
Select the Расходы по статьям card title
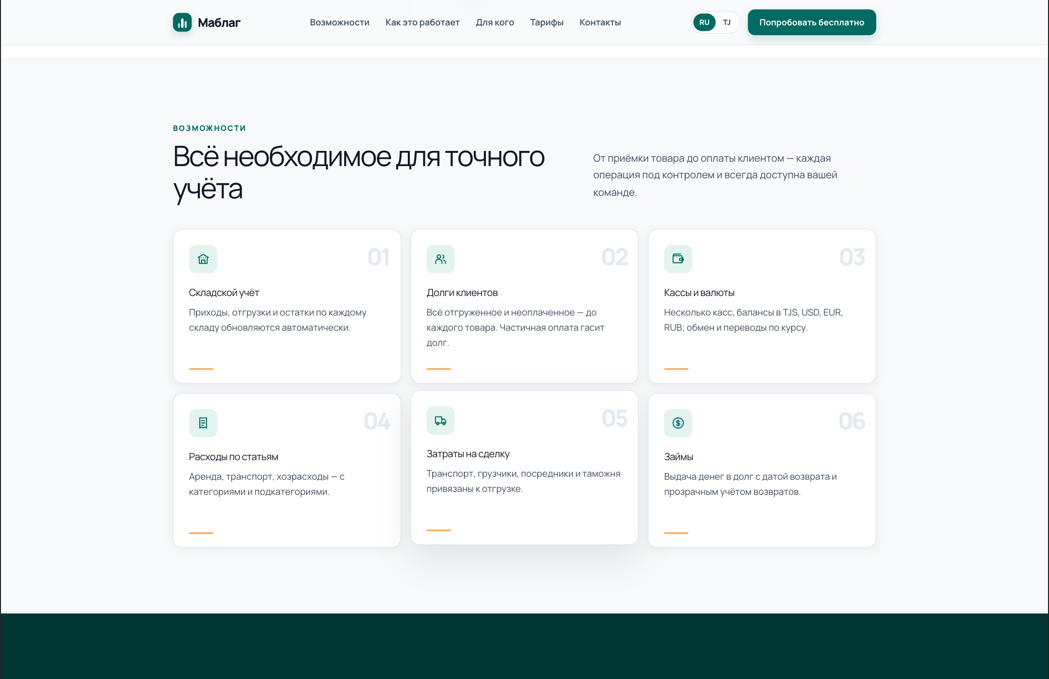pos(233,457)
